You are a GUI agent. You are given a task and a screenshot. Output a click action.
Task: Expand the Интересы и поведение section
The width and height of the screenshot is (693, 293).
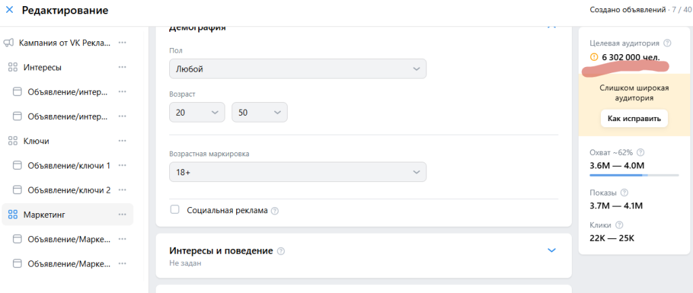coord(551,250)
